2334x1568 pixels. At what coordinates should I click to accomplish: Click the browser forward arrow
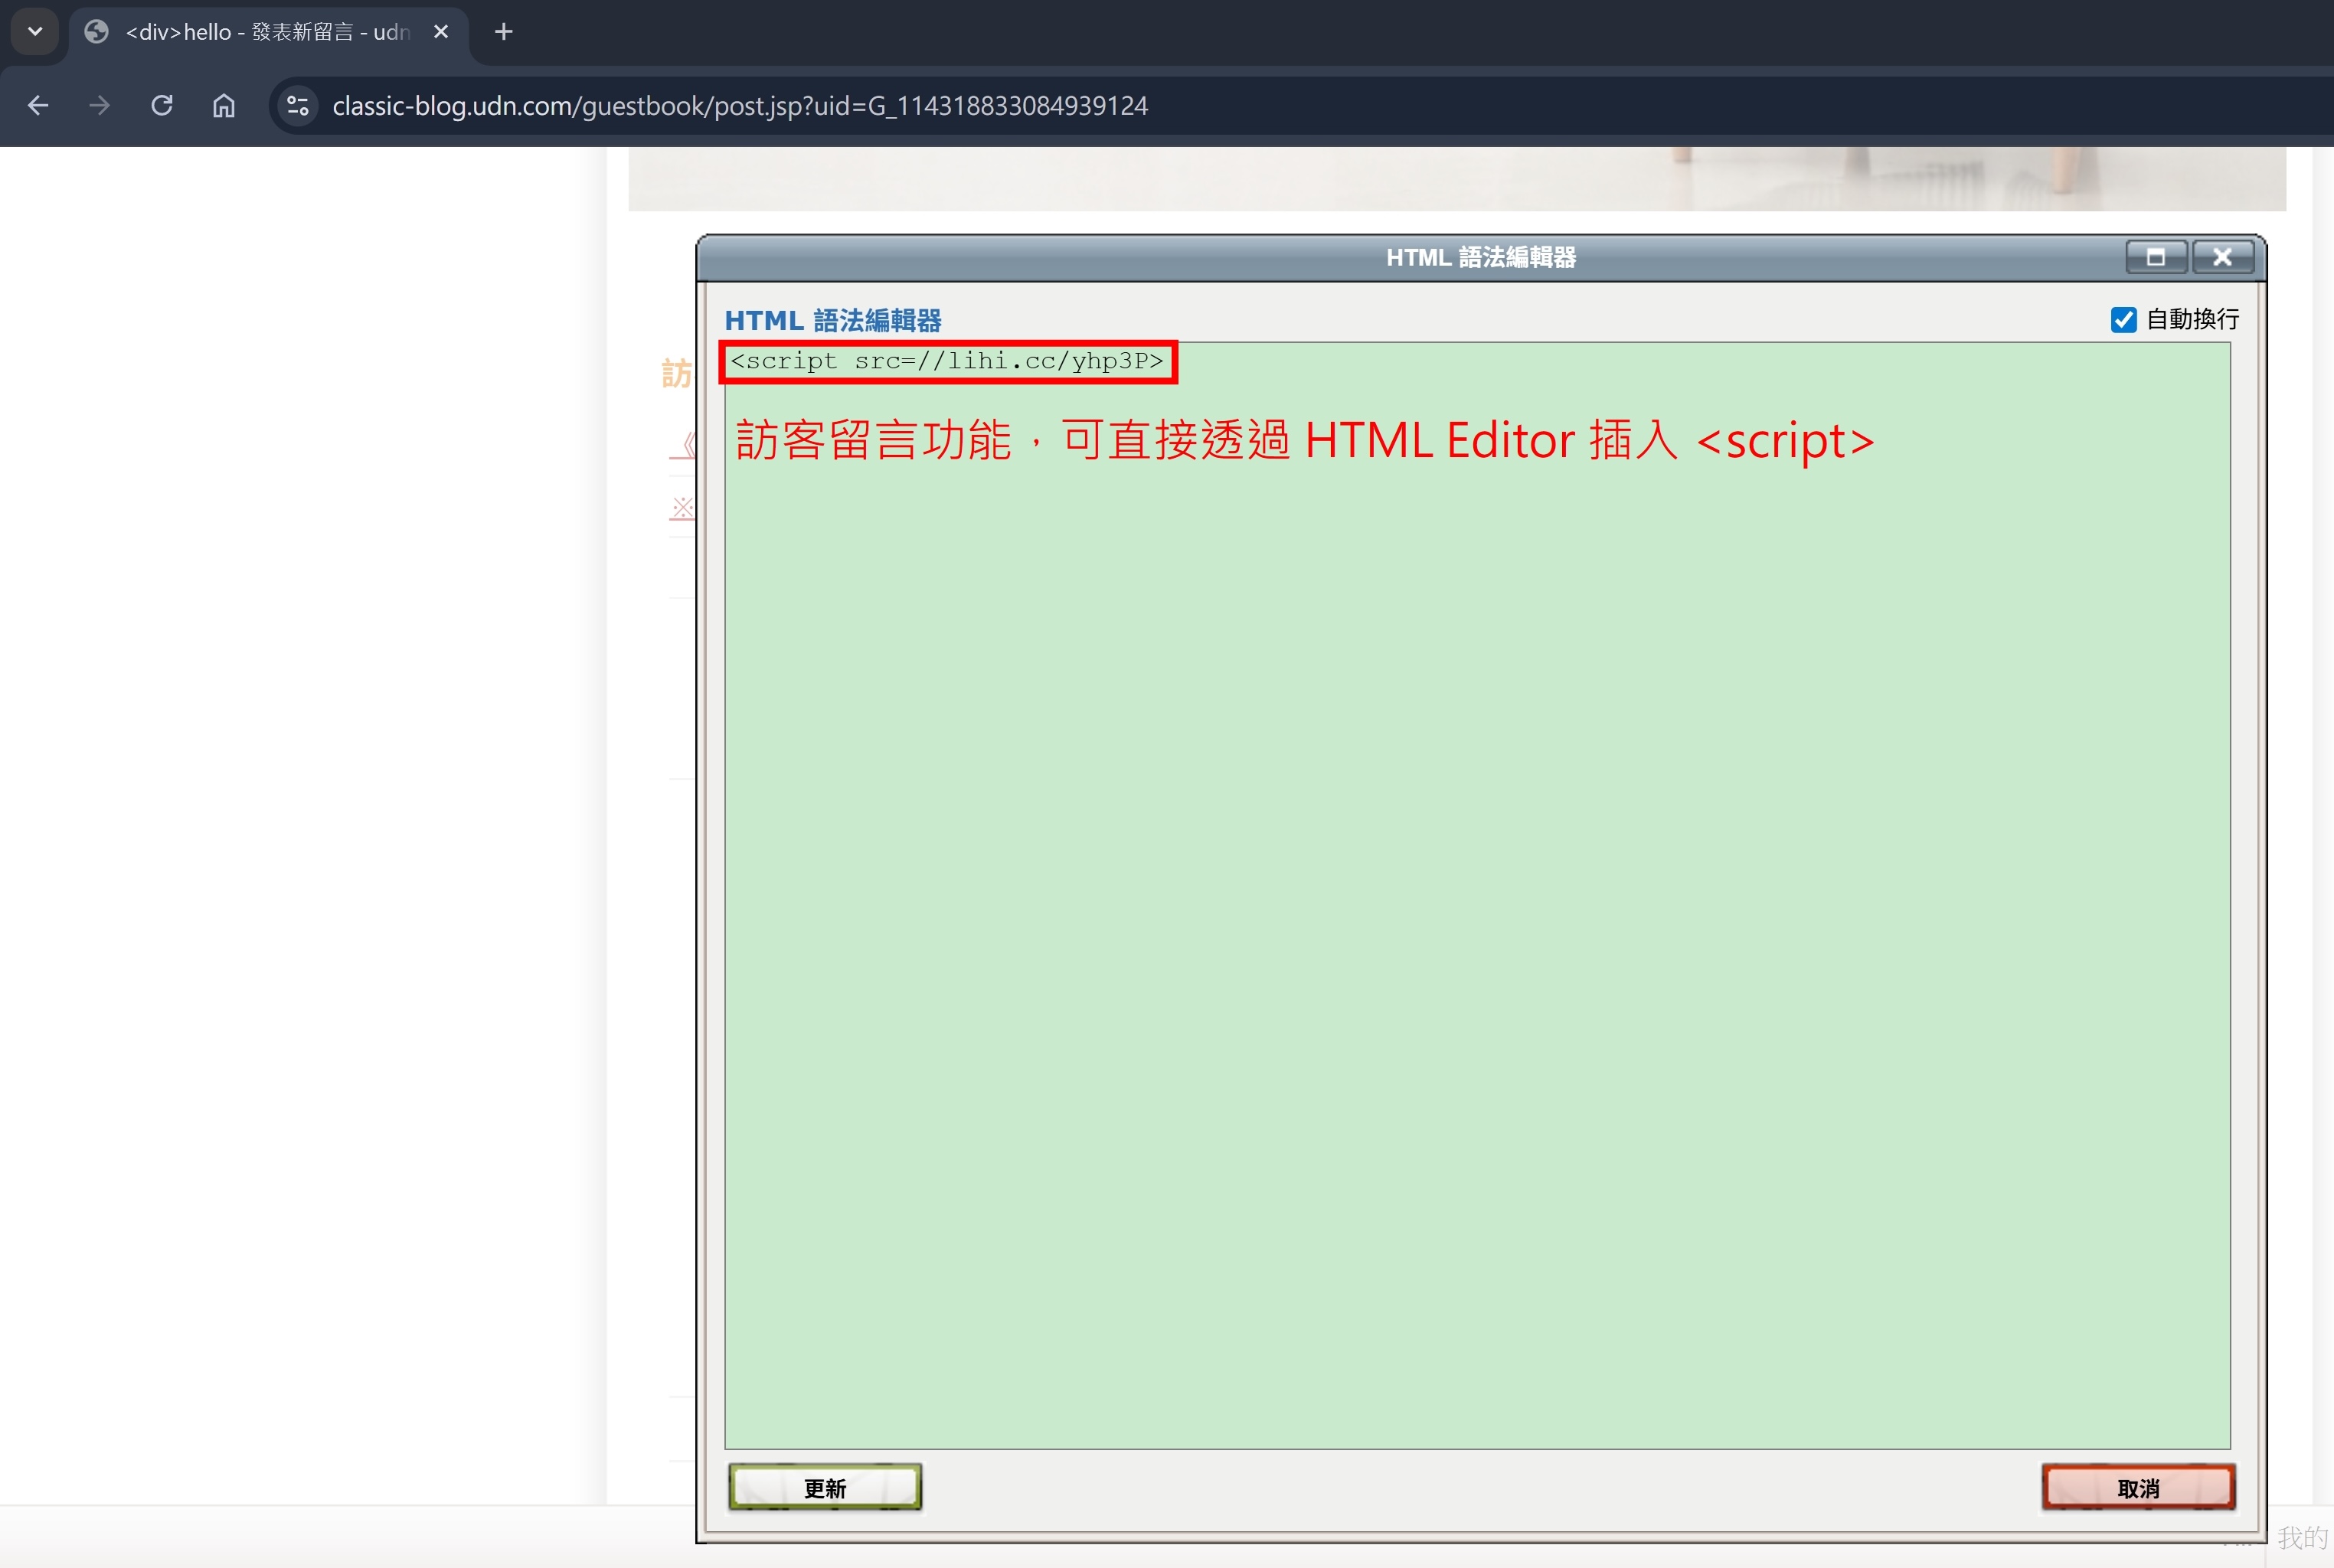(x=99, y=105)
